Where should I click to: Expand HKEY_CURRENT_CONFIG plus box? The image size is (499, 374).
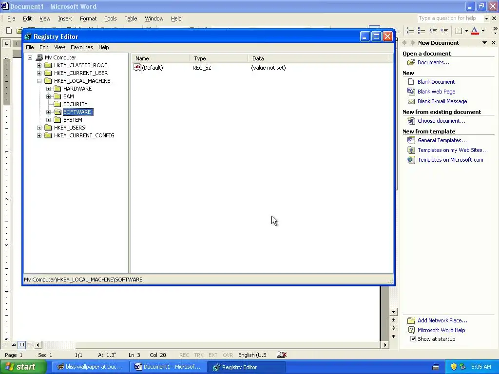[x=39, y=135]
